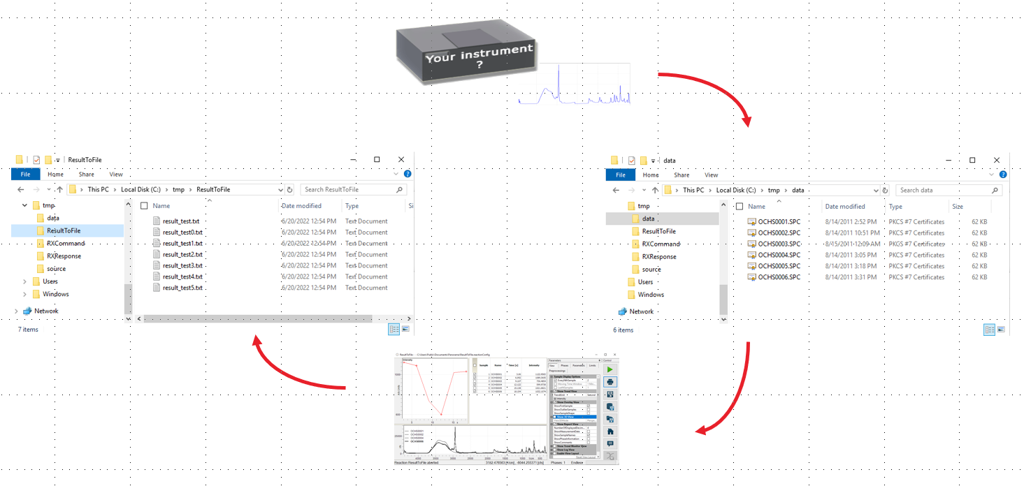Click the Search ResultToFile input box

tap(349, 189)
